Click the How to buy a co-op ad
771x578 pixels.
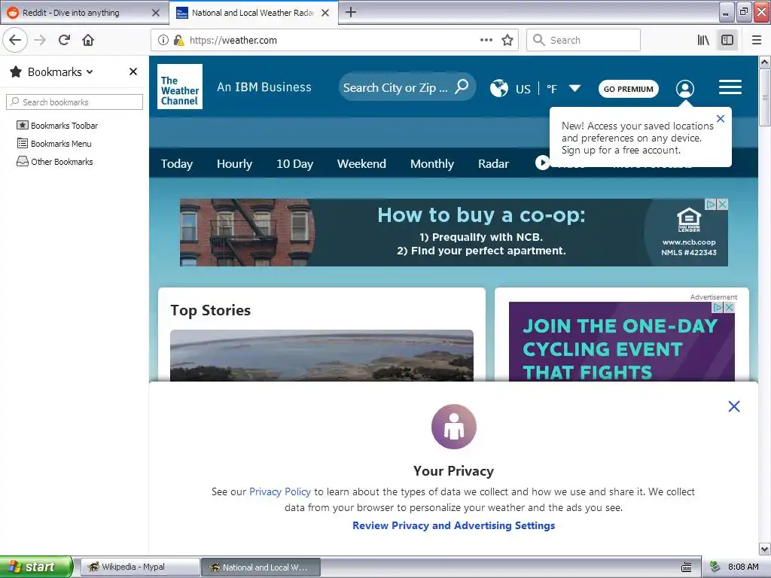tap(453, 233)
